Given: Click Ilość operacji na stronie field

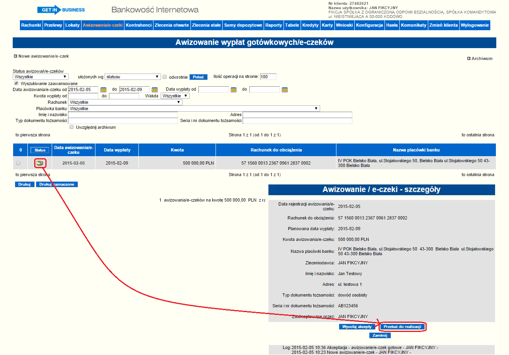Looking at the screenshot, I should pyautogui.click(x=268, y=77).
